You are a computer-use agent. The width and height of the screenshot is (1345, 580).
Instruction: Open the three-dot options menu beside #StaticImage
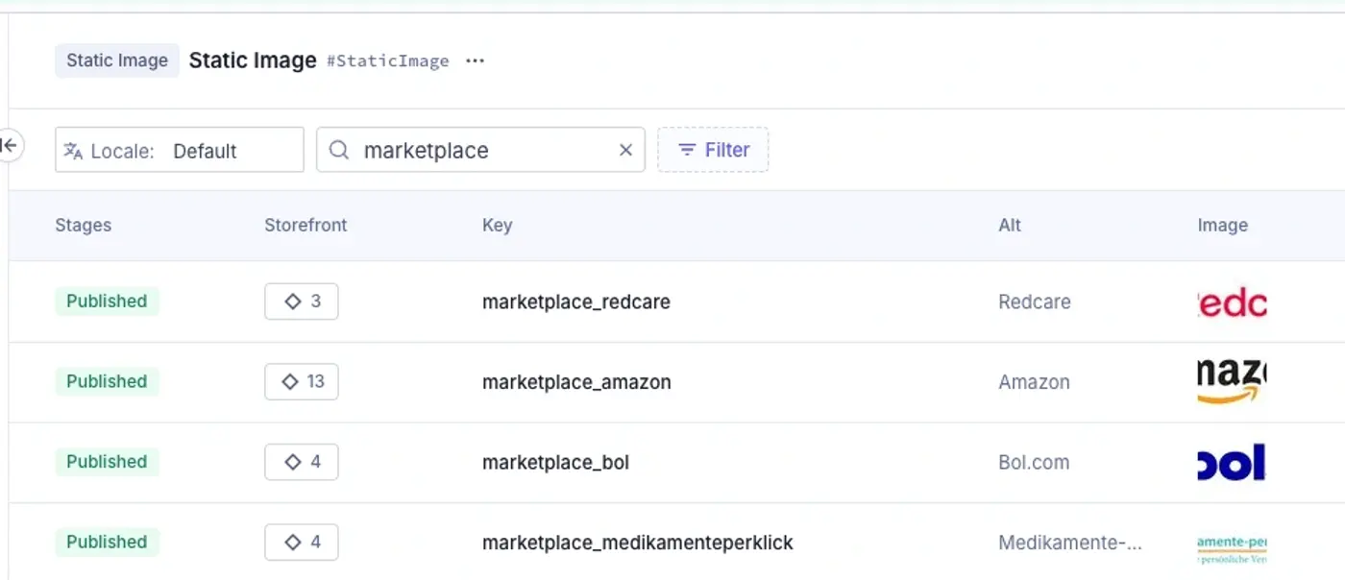click(x=475, y=60)
